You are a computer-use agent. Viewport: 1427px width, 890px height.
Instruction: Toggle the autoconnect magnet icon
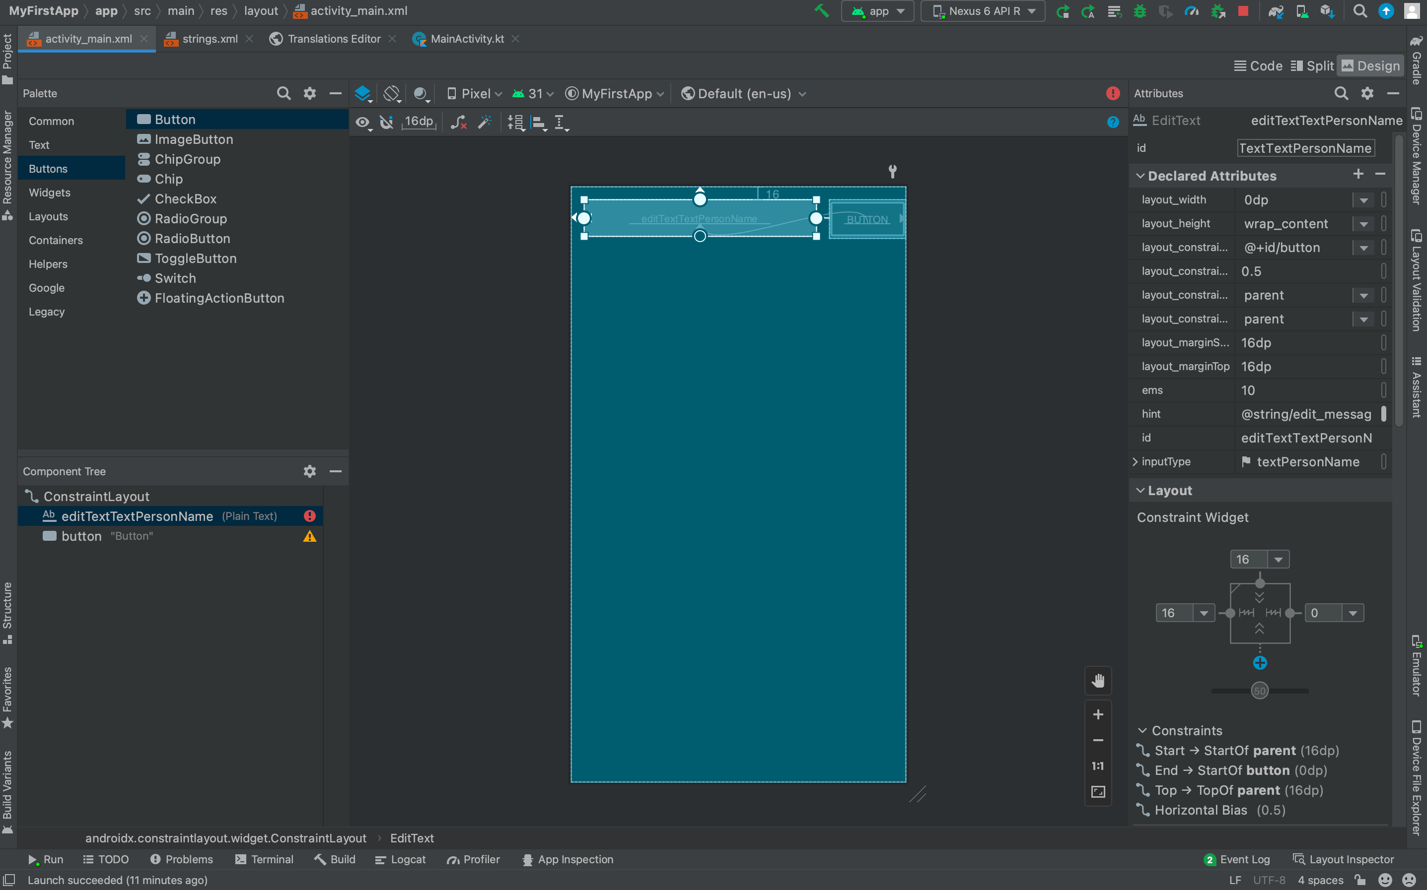tap(386, 123)
